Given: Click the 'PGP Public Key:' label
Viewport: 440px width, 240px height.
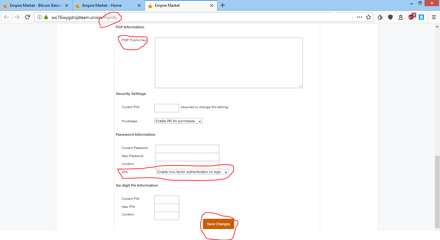Looking at the screenshot, I should point(134,40).
